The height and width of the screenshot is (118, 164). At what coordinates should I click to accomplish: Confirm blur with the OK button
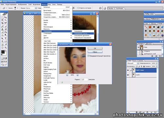pyautogui.click(x=95, y=48)
